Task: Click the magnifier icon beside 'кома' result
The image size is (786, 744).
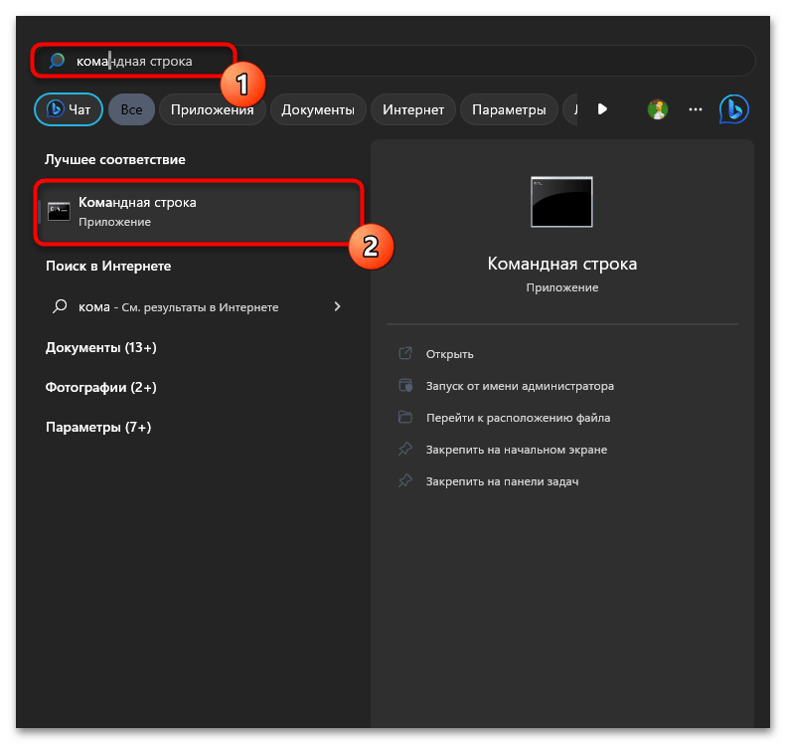Action: (x=60, y=306)
